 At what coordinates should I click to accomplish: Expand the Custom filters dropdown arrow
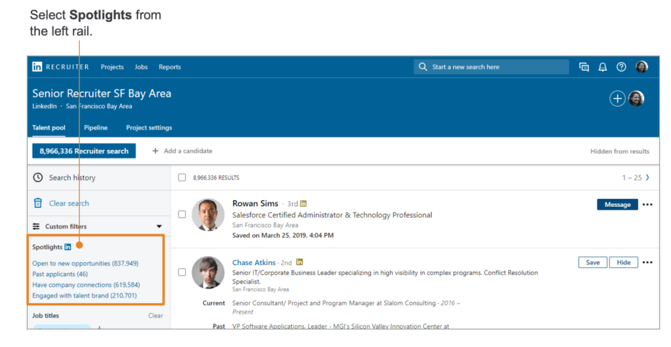coord(159,227)
